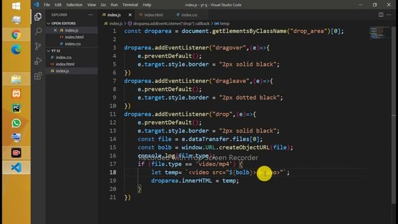Click the drop callback breadcrumb
Viewport: 398px width, 224px height.
point(169,24)
